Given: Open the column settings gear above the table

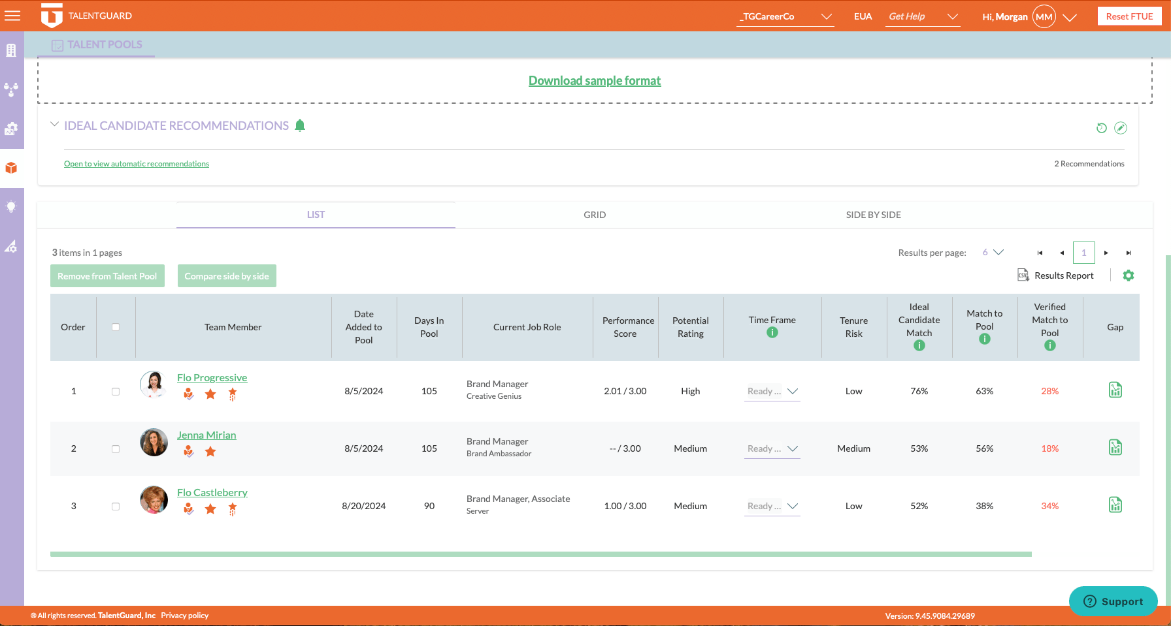Looking at the screenshot, I should (x=1129, y=275).
